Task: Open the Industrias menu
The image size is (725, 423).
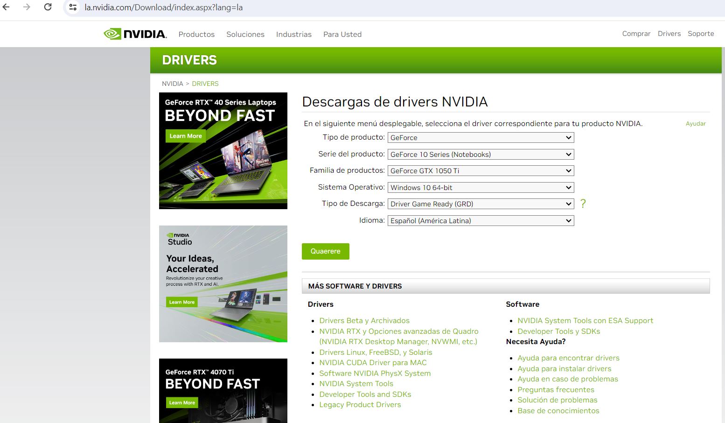Action: click(x=294, y=34)
